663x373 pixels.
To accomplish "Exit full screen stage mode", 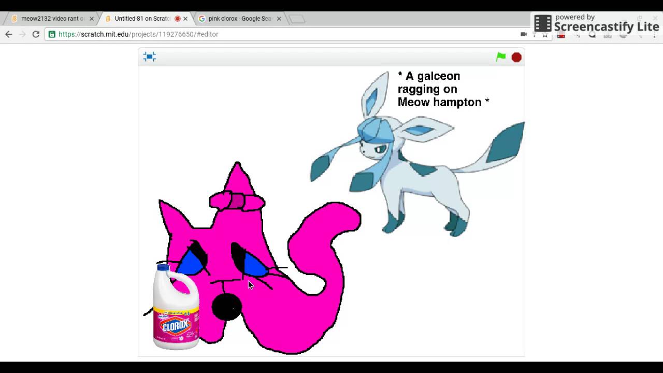I will [x=149, y=56].
